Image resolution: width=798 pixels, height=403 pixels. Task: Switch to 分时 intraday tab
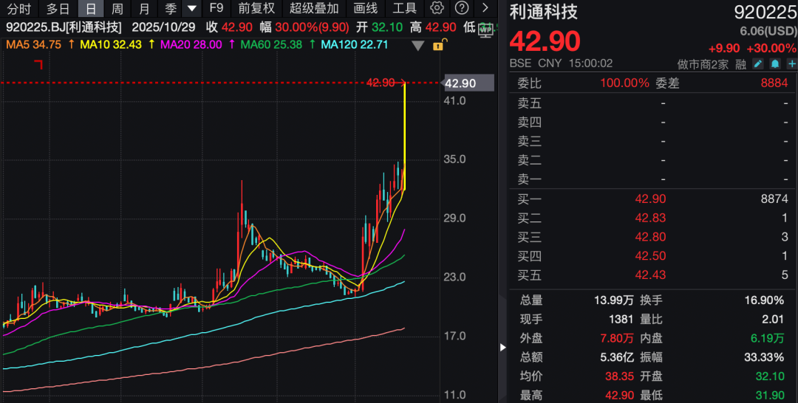tap(18, 8)
